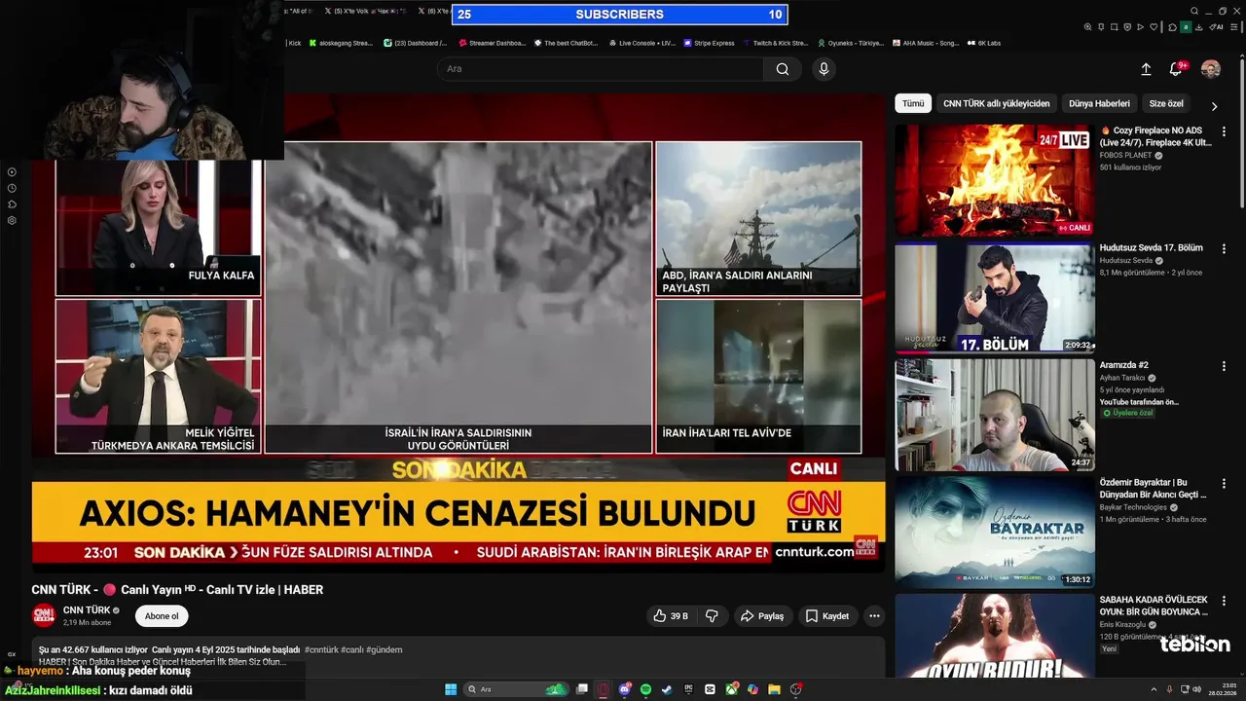Like the CNN TÜRK live video
This screenshot has height=701, width=1246.
point(671,616)
